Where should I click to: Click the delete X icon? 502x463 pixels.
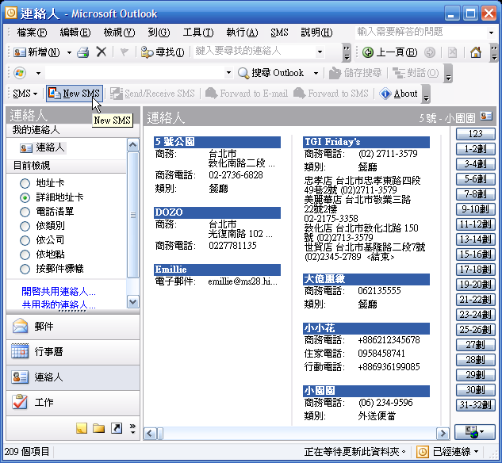(102, 52)
